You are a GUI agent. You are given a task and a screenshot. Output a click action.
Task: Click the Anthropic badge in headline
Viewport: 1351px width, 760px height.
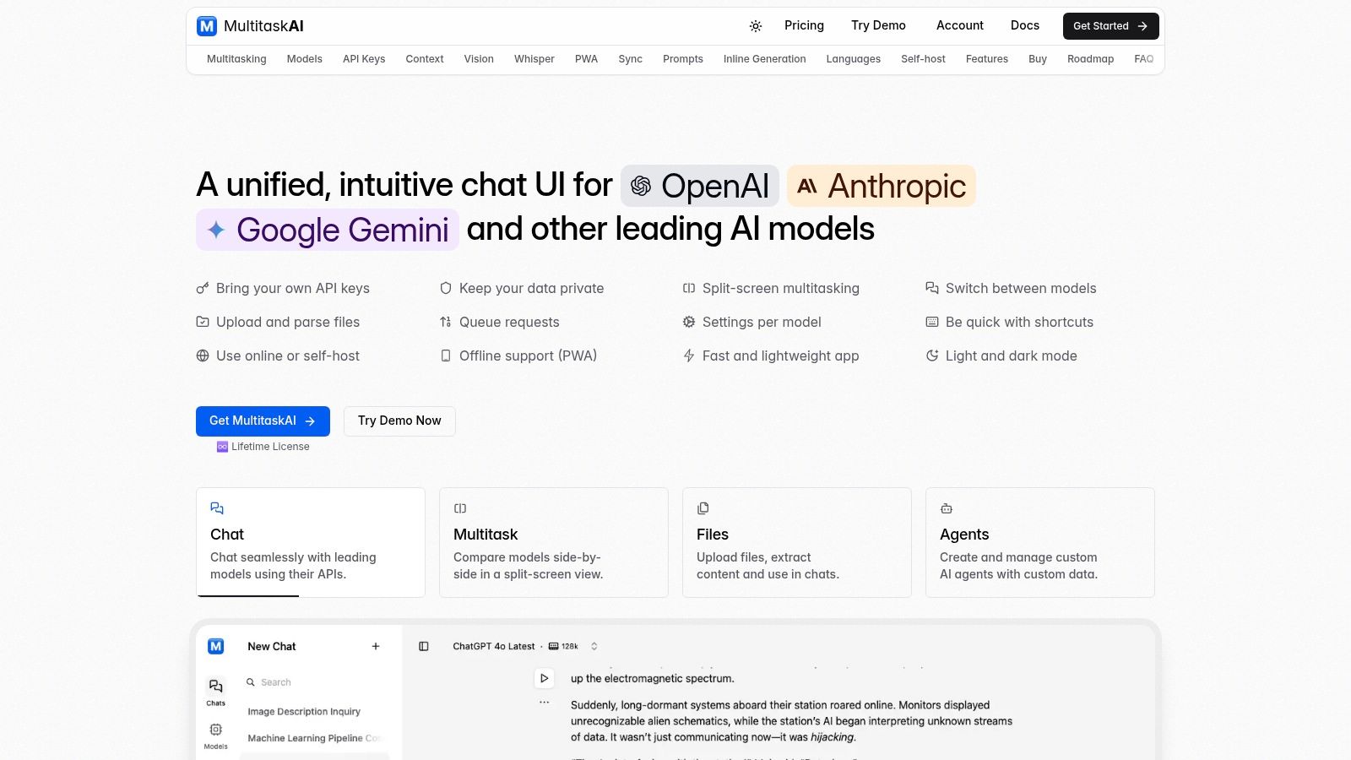point(882,186)
